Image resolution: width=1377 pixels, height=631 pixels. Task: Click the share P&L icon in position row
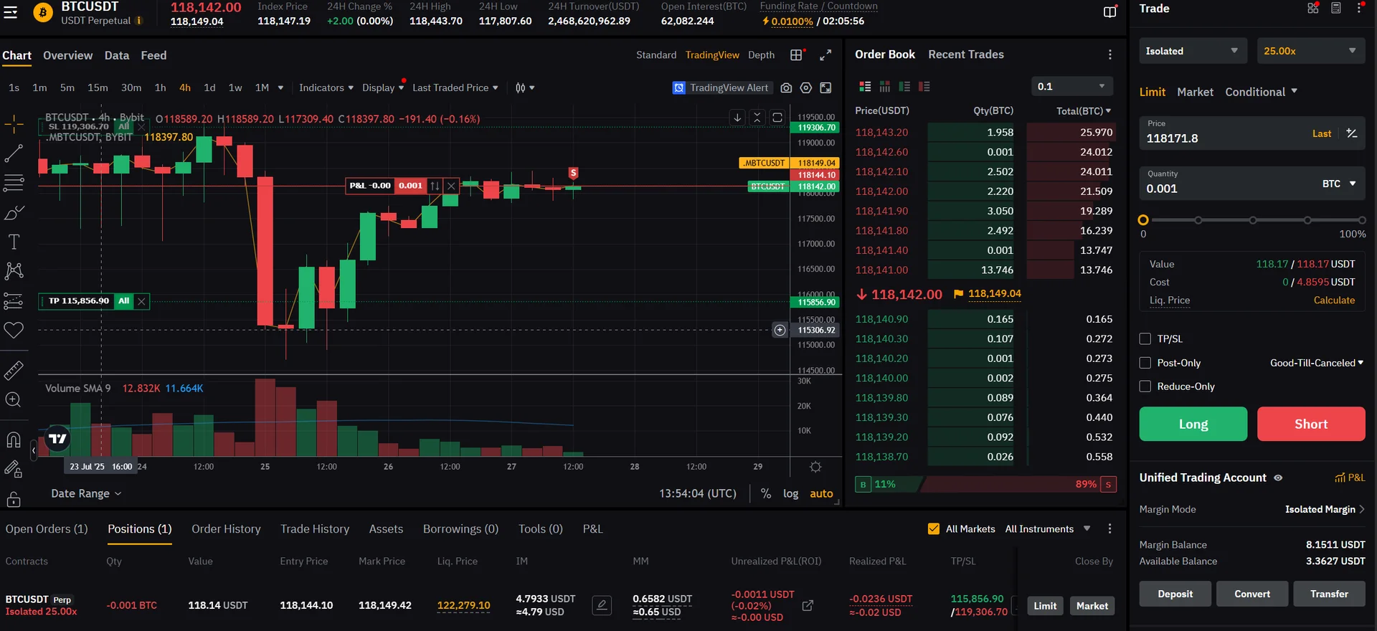click(x=808, y=606)
